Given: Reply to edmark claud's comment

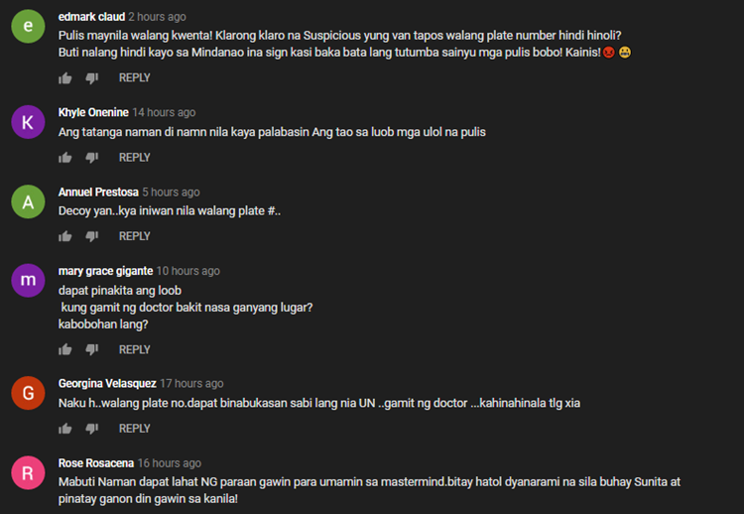Looking at the screenshot, I should [134, 77].
